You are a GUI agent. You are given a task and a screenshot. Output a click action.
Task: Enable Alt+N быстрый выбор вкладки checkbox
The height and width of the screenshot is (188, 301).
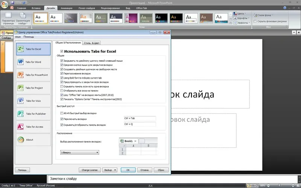click(62, 113)
